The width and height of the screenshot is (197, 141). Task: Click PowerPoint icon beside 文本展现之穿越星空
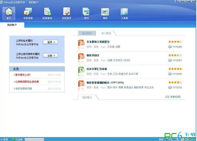point(81,43)
